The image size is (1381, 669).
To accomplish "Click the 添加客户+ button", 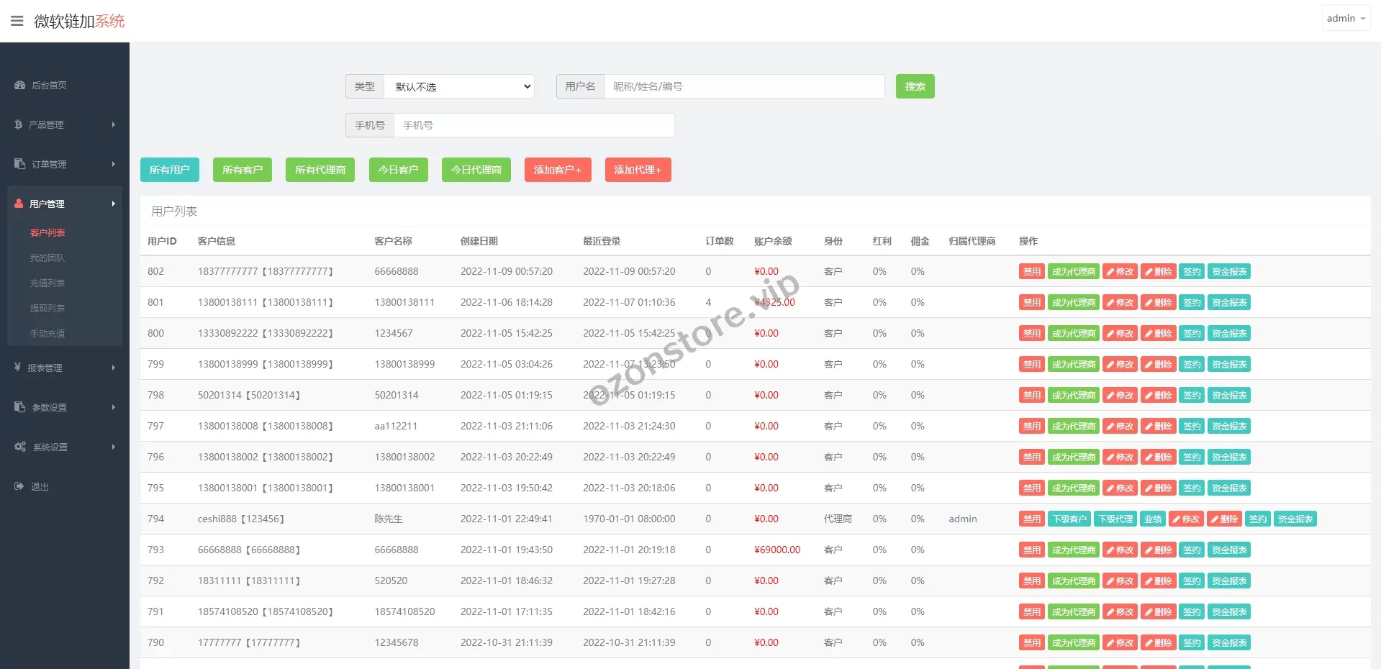I will (x=557, y=170).
